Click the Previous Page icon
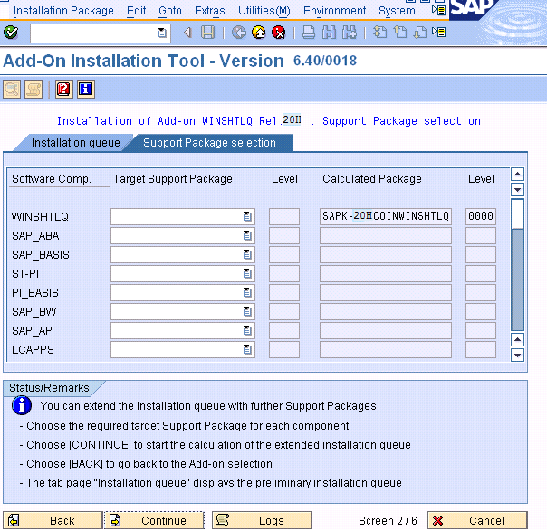The image size is (547, 531). pos(400,33)
